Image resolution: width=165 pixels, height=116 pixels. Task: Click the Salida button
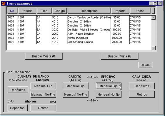pos(145,65)
